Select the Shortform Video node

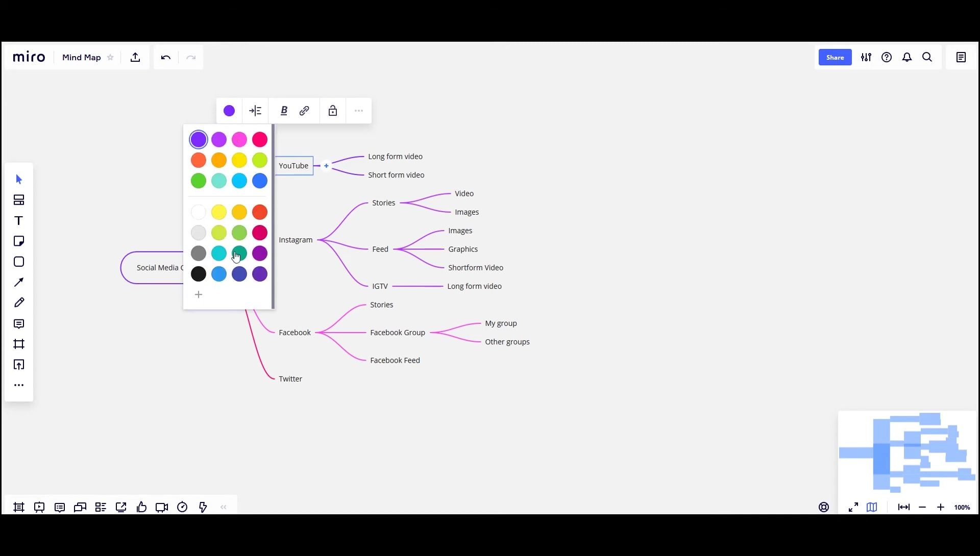(x=476, y=268)
